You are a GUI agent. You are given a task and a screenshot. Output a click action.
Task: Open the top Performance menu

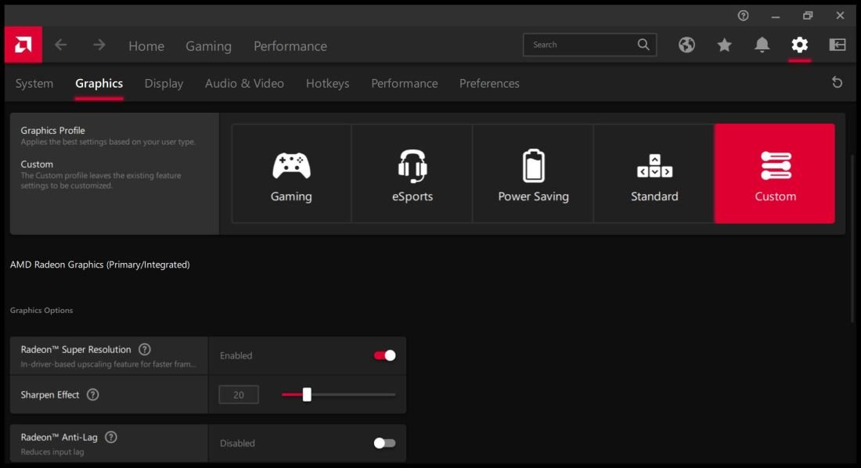[290, 46]
